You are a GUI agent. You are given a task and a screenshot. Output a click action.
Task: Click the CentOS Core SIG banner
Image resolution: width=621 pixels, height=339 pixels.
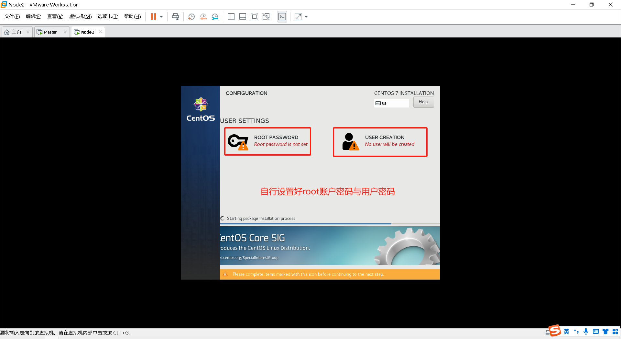(x=330, y=246)
